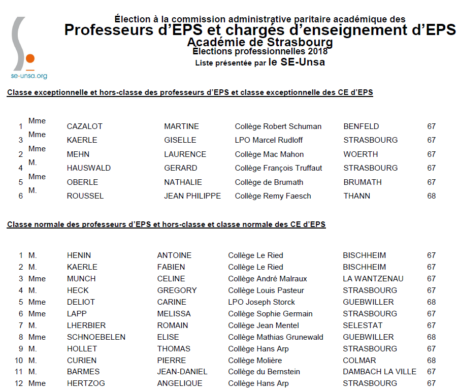Click "Collège Robert Schuman" entry
The width and height of the screenshot is (458, 390).
pyautogui.click(x=278, y=126)
